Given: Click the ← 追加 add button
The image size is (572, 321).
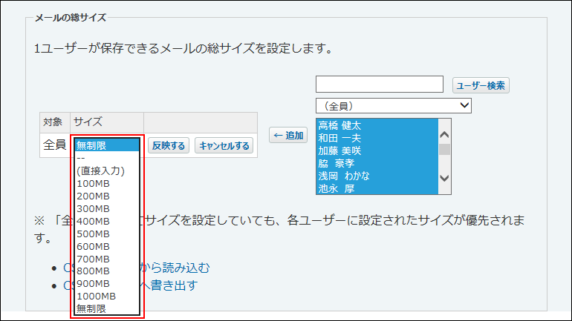Looking at the screenshot, I should 288,135.
